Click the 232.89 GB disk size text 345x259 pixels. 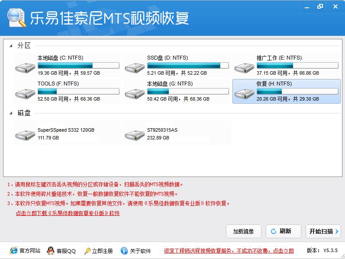pos(158,138)
